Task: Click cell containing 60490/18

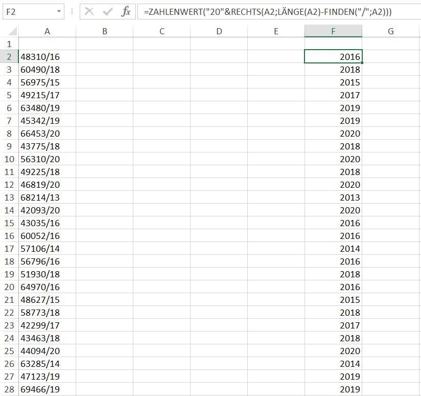Action: point(47,70)
